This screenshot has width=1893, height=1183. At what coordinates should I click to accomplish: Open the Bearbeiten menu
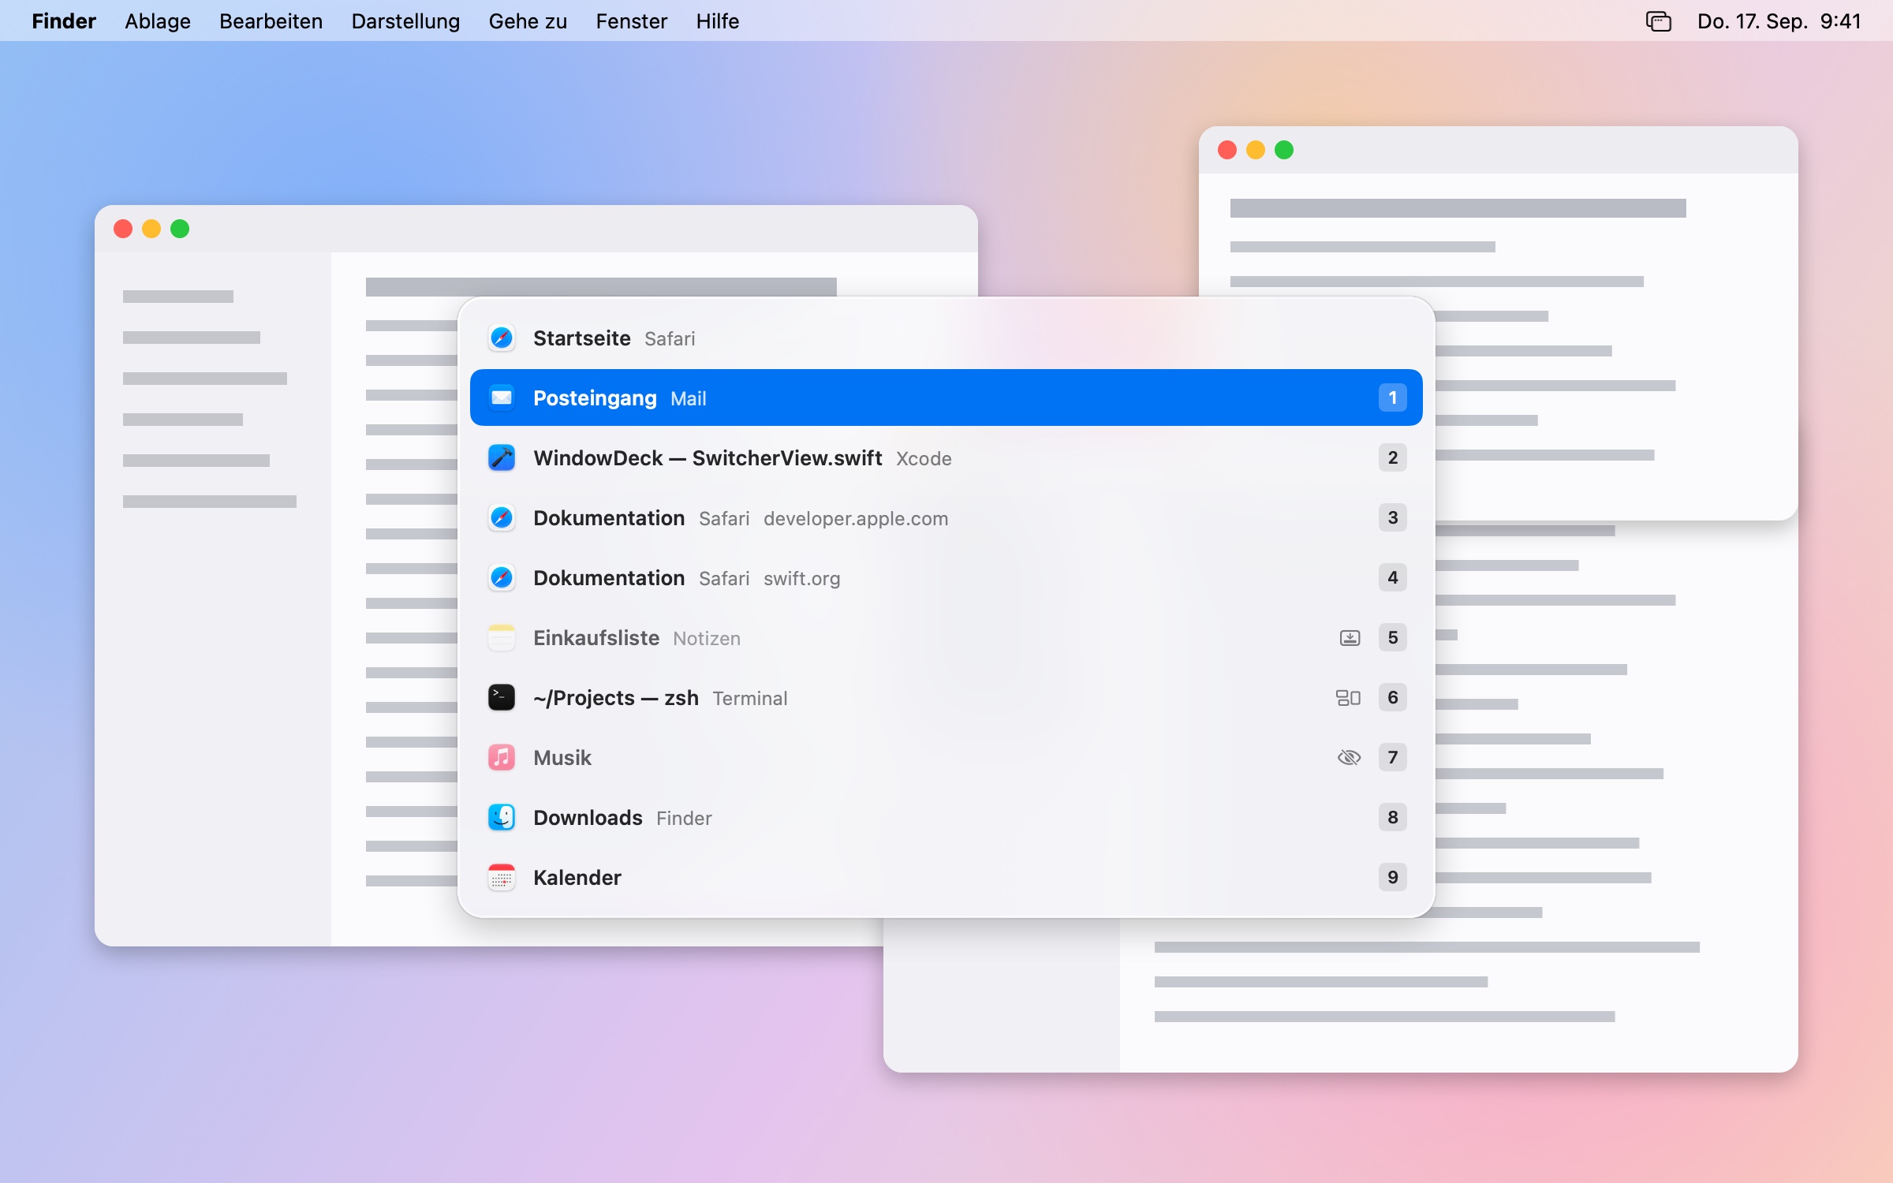pos(271,21)
